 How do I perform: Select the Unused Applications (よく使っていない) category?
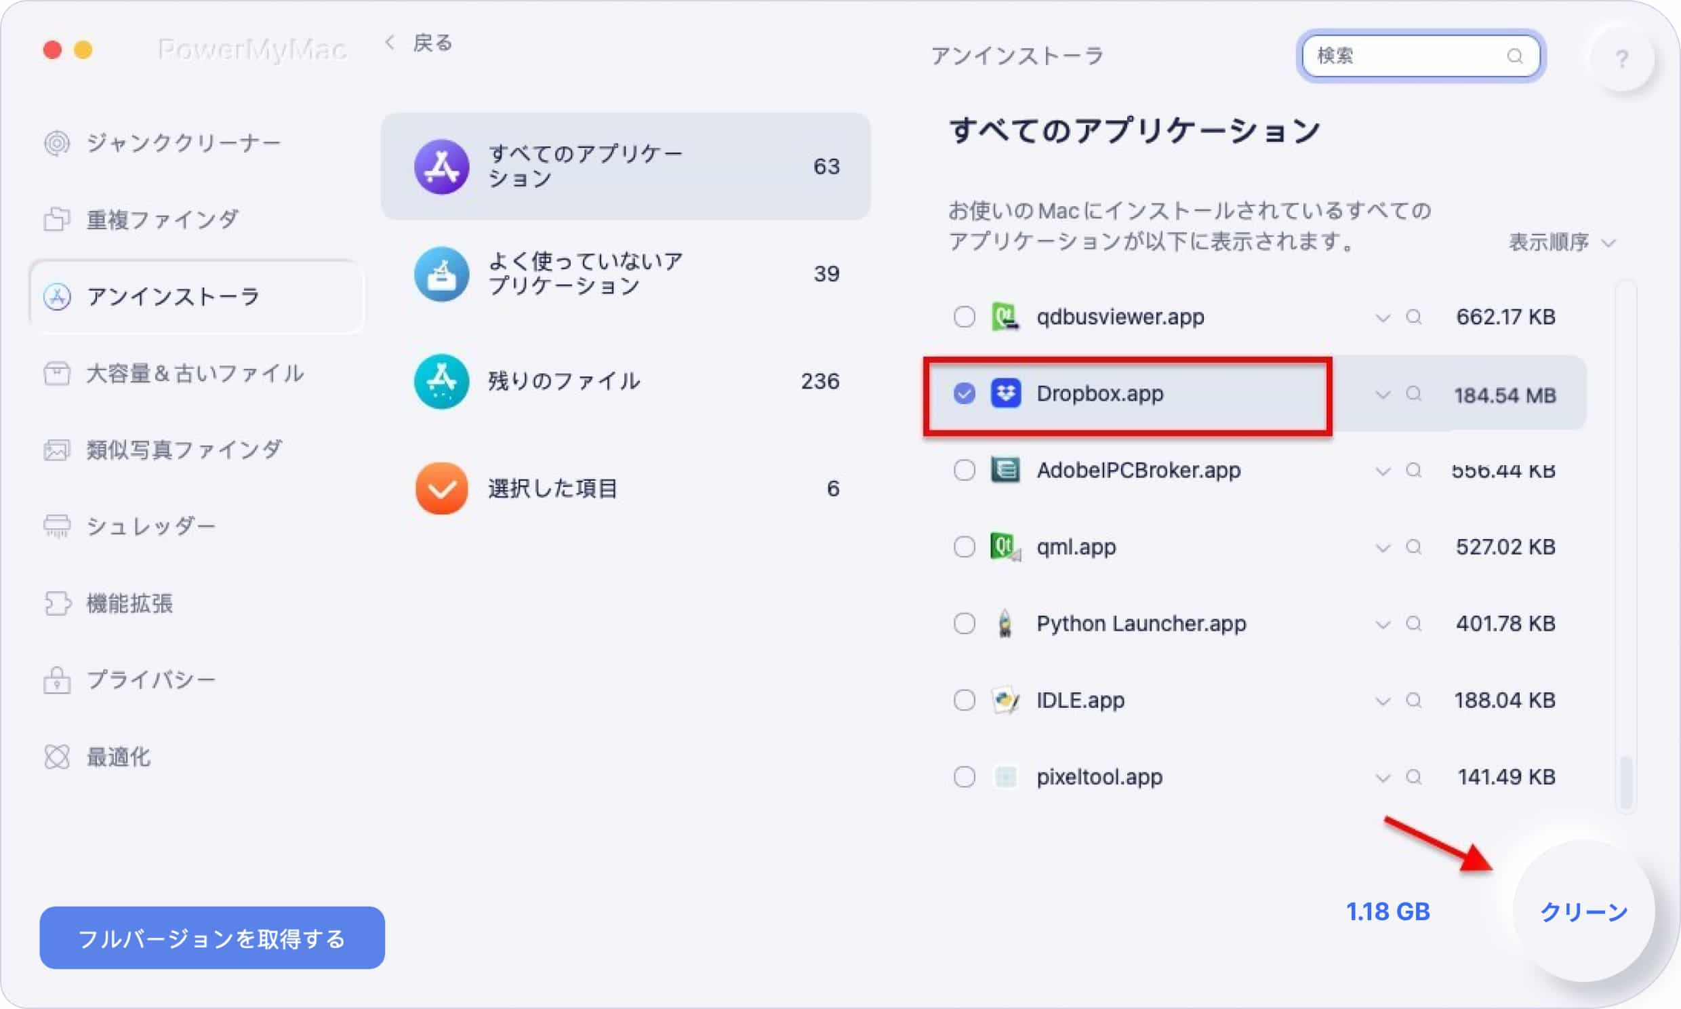point(626,274)
